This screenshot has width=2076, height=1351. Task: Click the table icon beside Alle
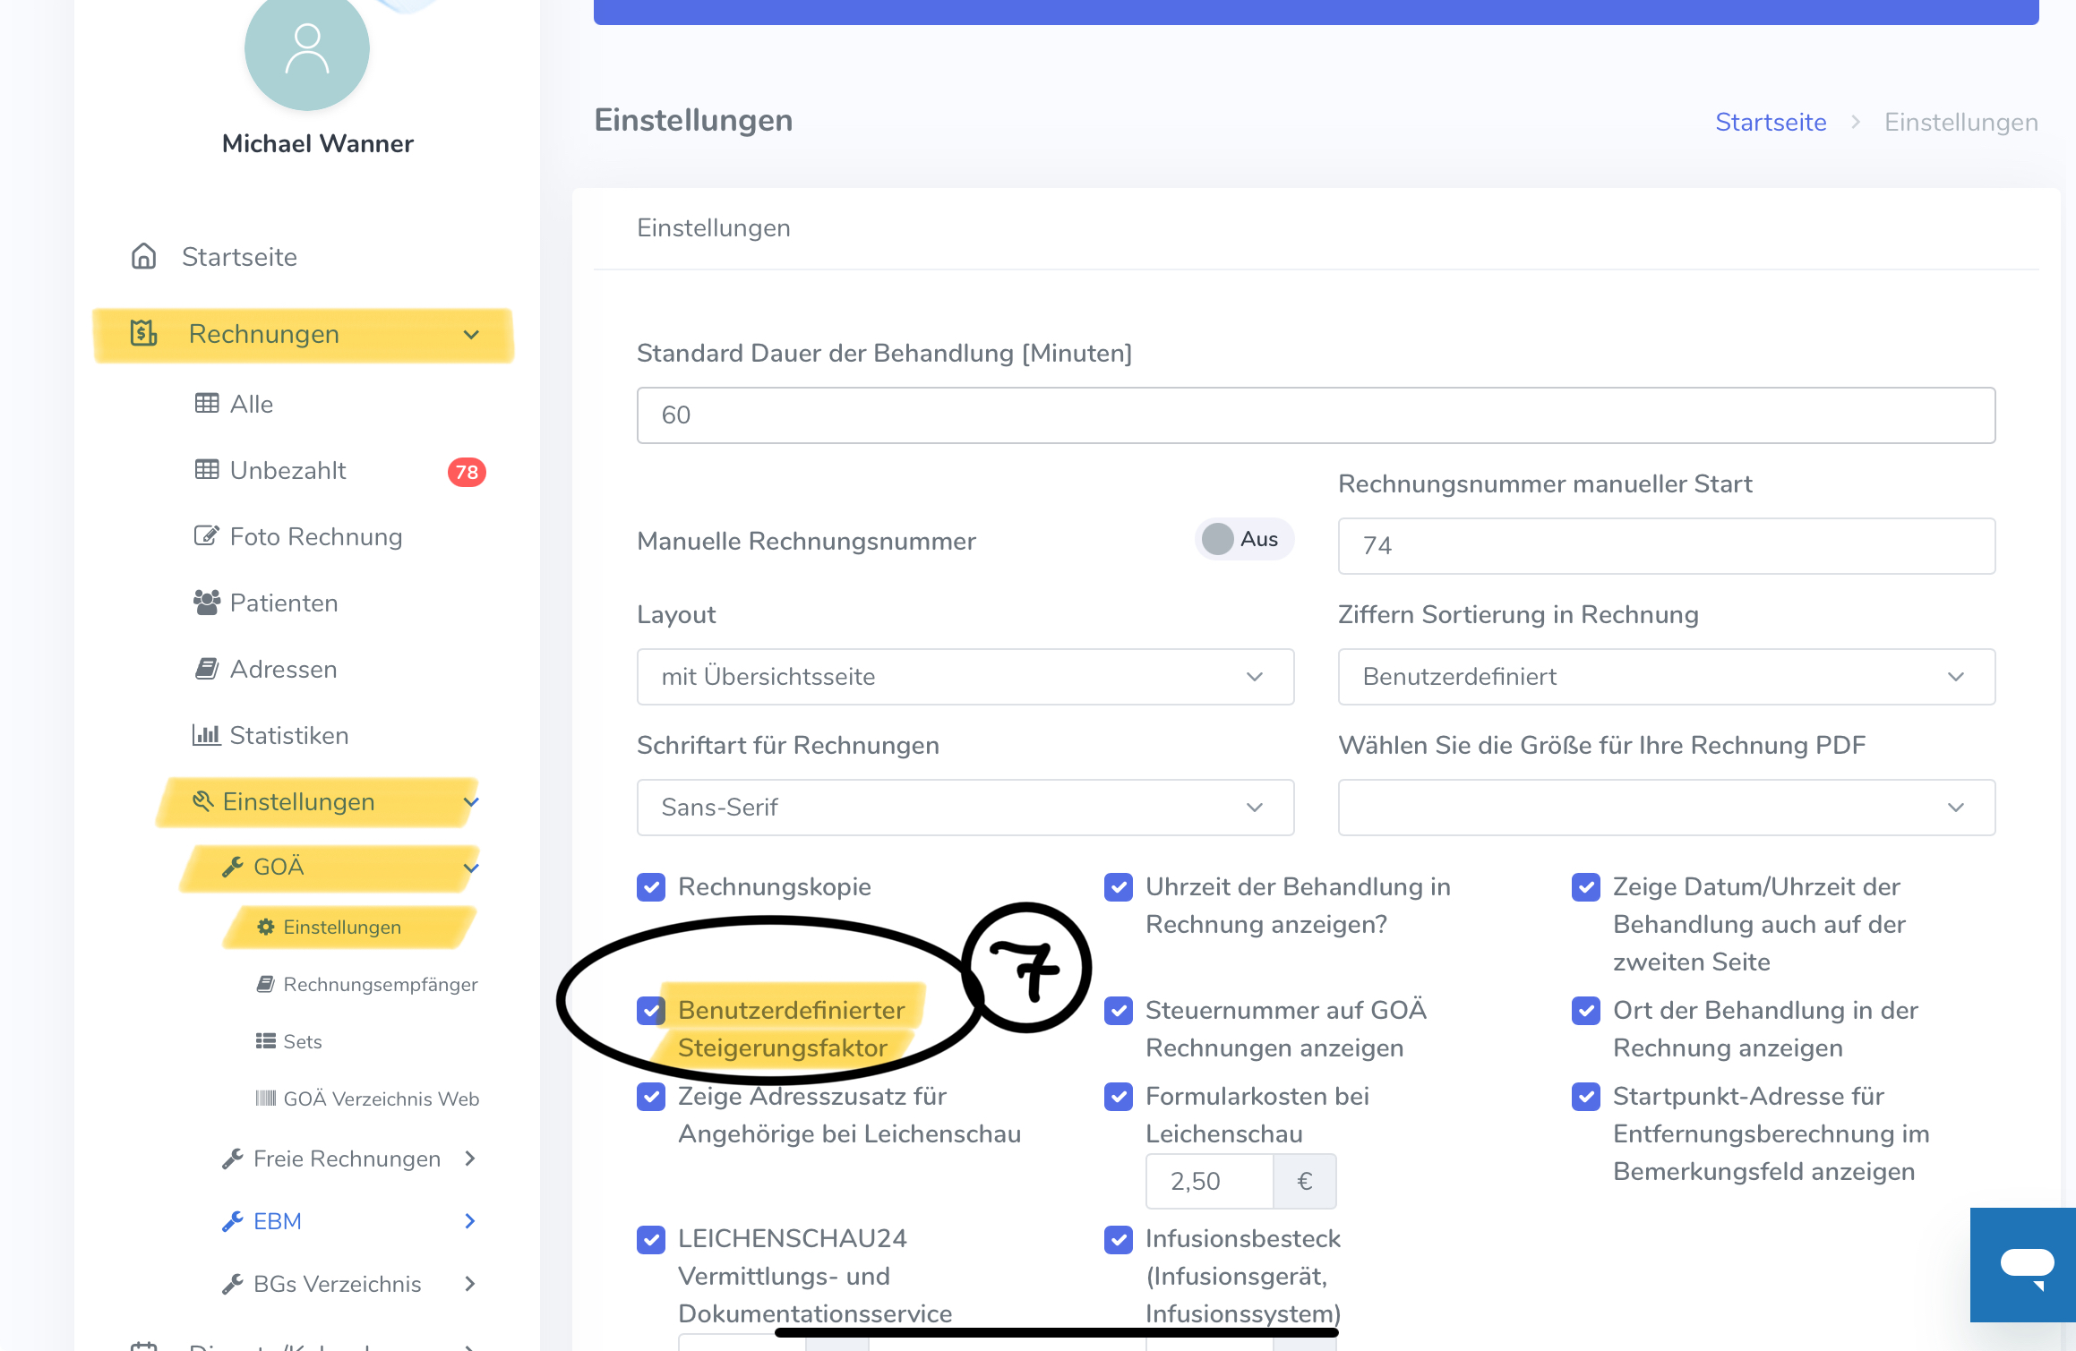(x=207, y=404)
